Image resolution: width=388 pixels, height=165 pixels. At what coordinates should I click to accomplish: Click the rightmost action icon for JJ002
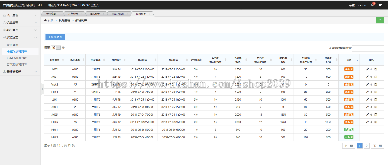pyautogui.click(x=375, y=69)
